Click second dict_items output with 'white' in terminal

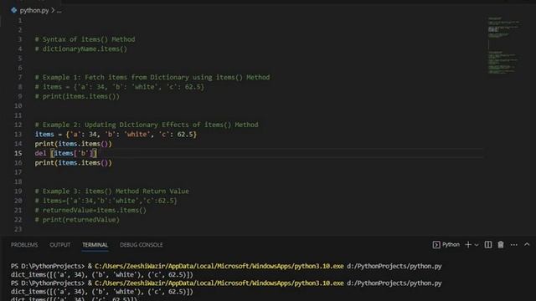[102, 292]
